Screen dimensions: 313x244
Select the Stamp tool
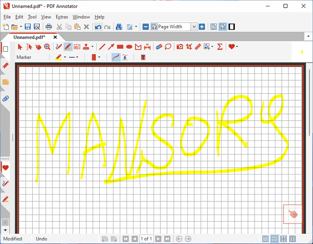(x=86, y=47)
